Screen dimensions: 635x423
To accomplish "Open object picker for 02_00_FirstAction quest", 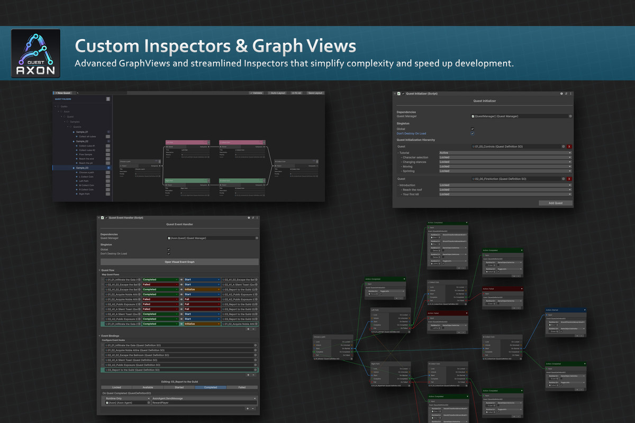I will click(563, 179).
